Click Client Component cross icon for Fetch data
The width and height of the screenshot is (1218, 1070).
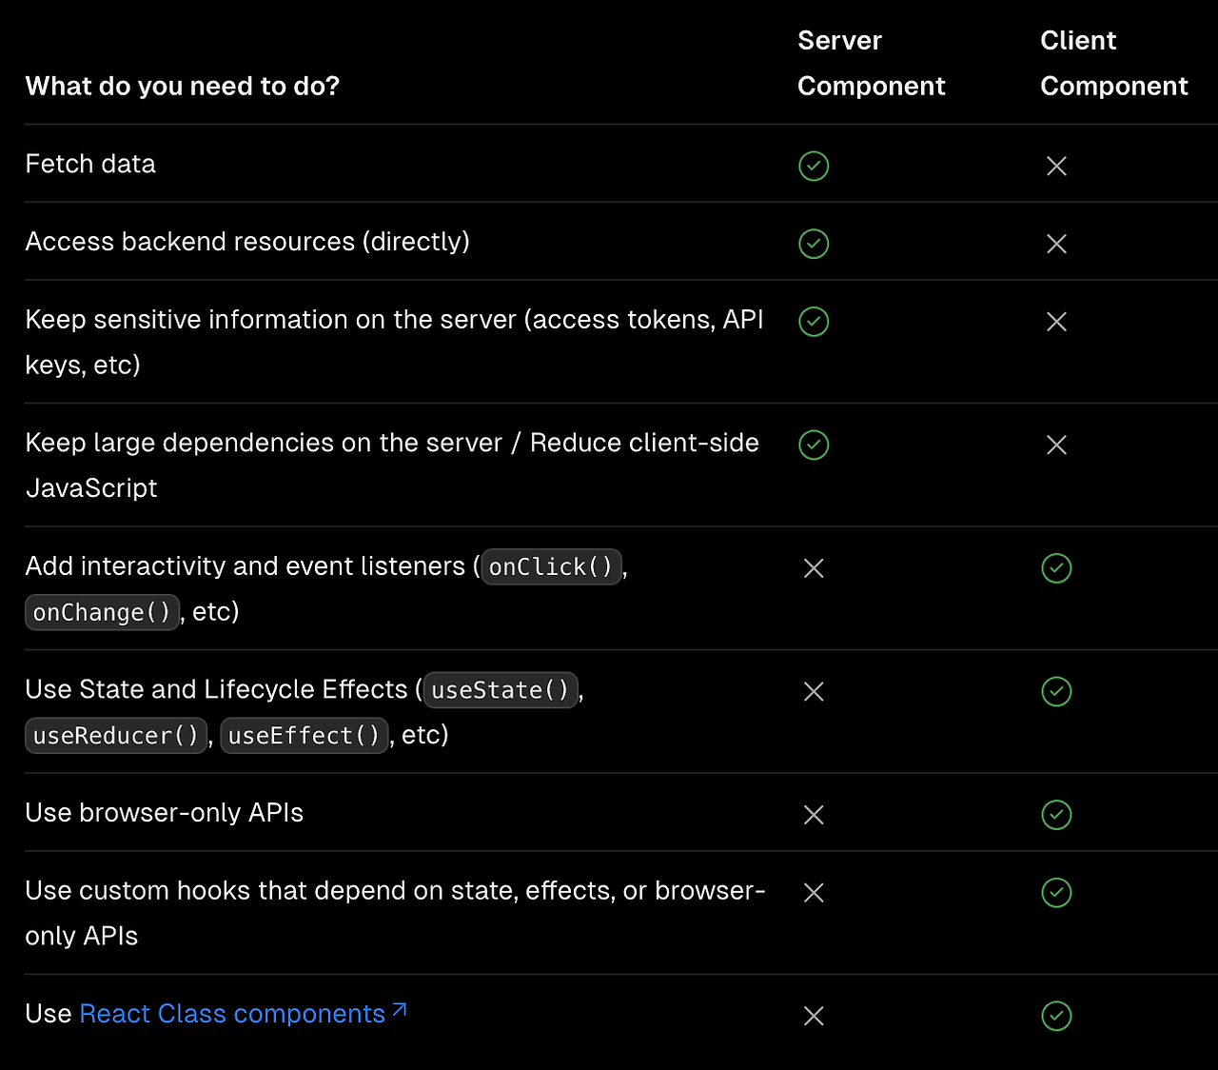click(1056, 166)
